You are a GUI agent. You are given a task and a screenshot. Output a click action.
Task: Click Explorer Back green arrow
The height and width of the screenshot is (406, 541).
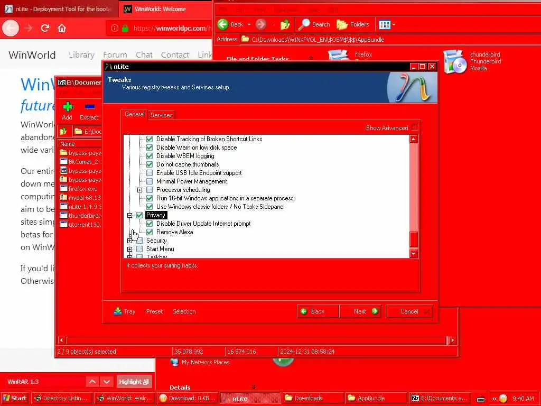[x=223, y=24]
